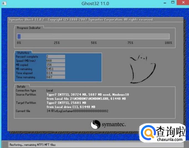Maximize the Ghost32 11.0 window

click(x=173, y=2)
